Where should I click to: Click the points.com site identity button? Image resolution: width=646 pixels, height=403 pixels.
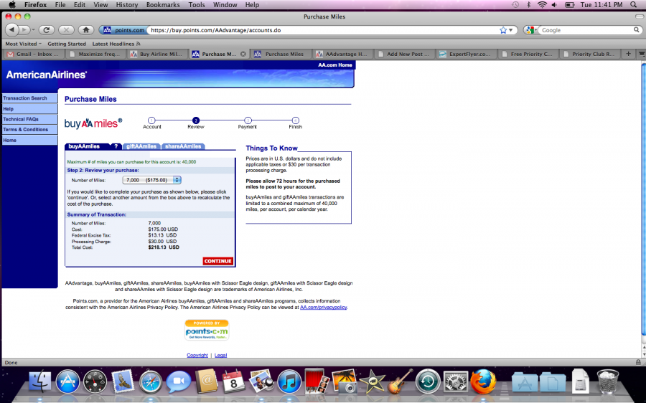(123, 30)
